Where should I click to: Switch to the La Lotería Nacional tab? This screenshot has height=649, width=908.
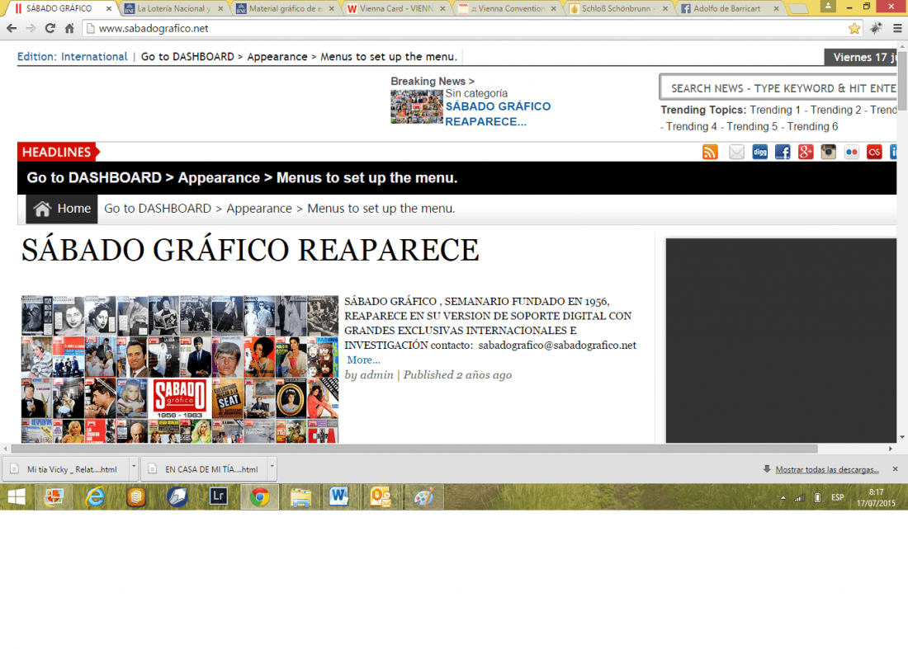point(173,9)
